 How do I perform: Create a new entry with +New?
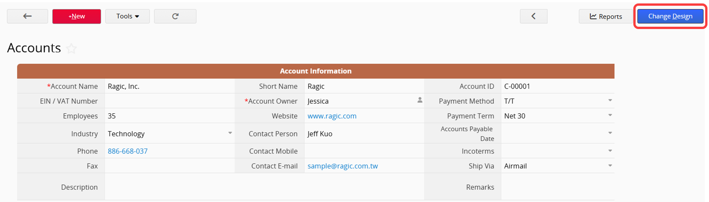pyautogui.click(x=77, y=16)
